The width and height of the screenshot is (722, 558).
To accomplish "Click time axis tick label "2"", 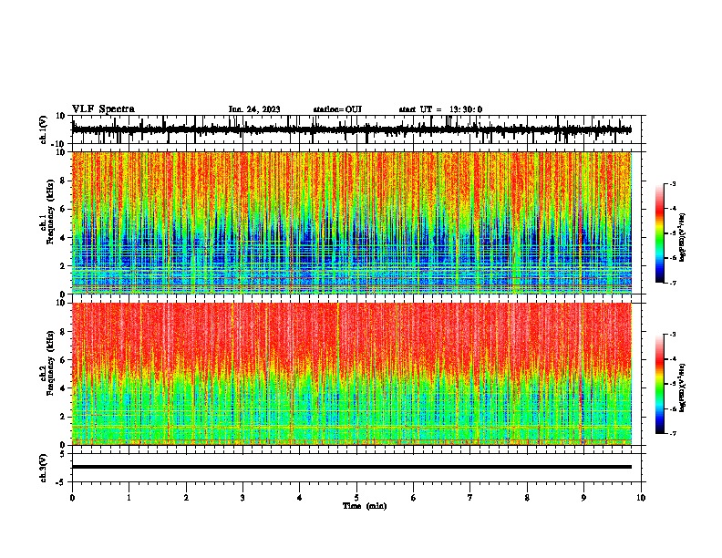I will click(186, 498).
